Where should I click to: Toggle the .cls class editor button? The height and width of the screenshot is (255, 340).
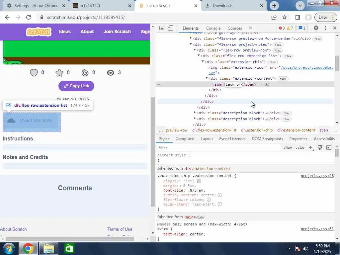(x=300, y=148)
